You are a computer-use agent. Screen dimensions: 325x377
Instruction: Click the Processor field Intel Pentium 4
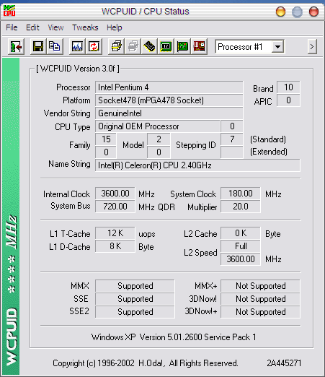click(169, 87)
